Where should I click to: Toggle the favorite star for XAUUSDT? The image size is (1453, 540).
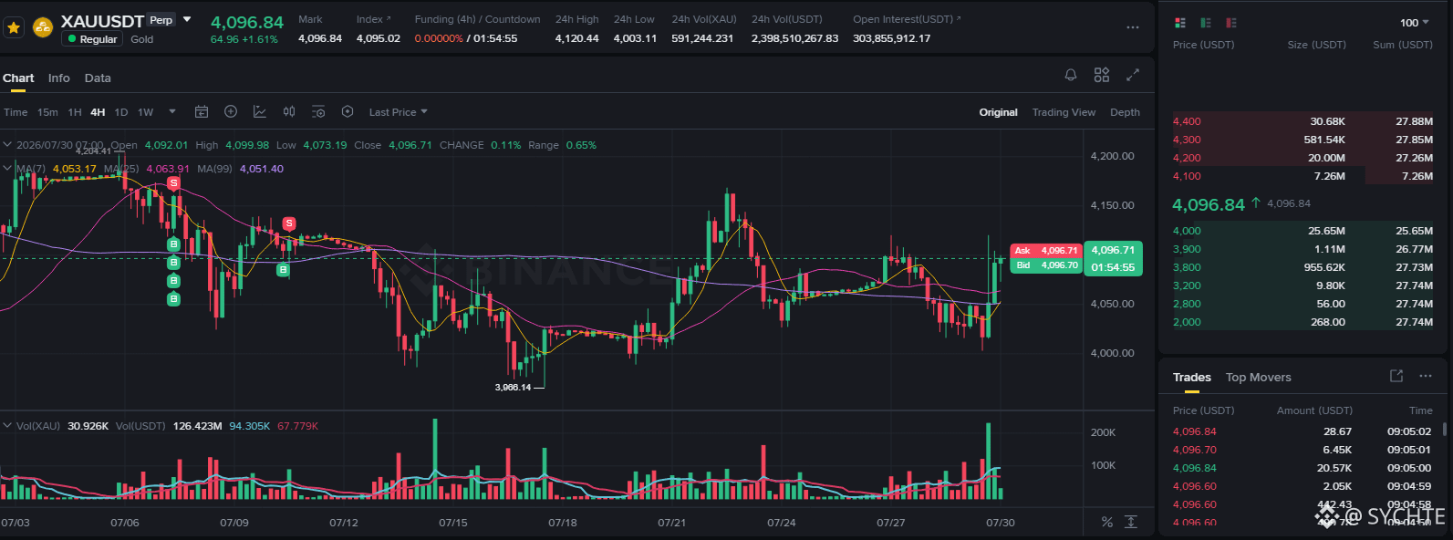click(x=14, y=27)
